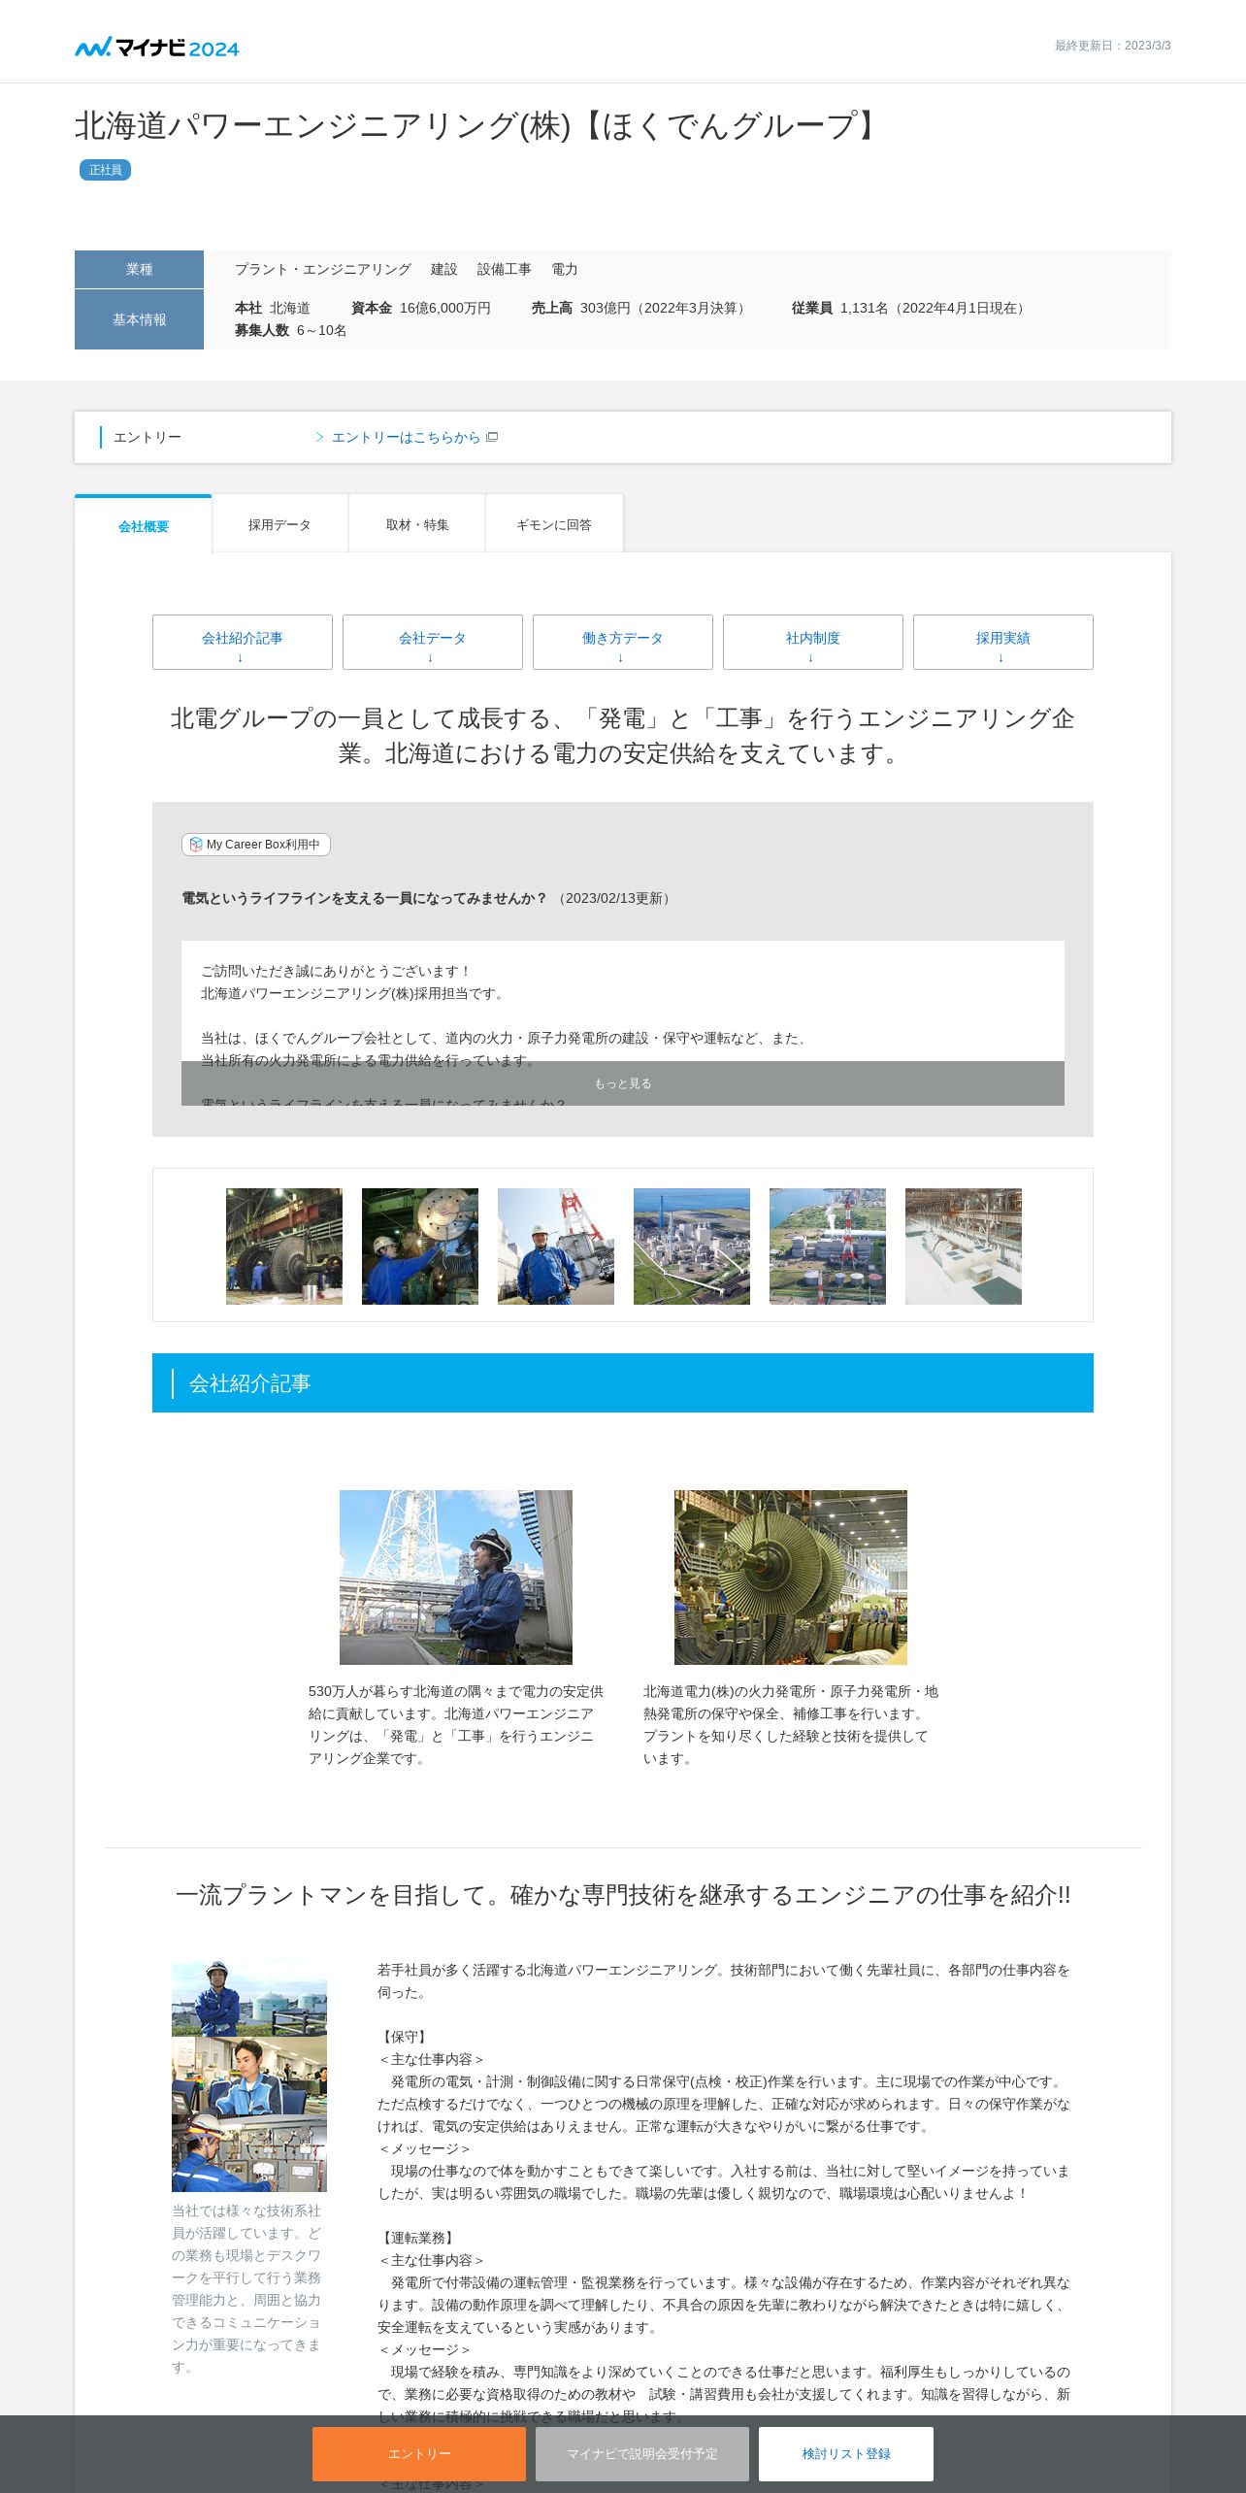1246x2493 pixels.
Task: Switch to the 採用データ tab
Action: [279, 525]
